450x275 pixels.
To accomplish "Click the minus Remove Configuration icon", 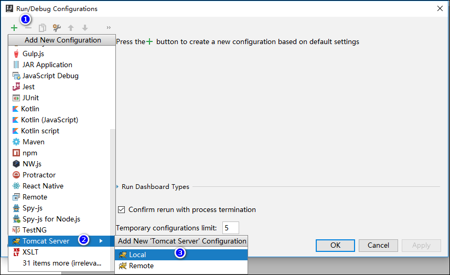I will (x=28, y=28).
